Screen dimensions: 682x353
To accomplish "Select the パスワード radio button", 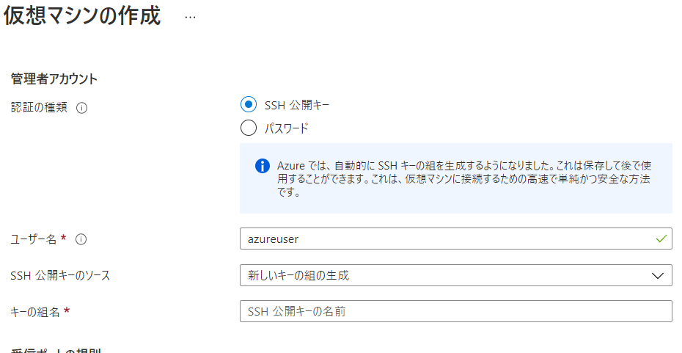I will point(249,128).
